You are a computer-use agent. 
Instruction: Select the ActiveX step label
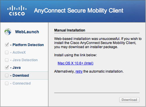[x=19, y=52]
